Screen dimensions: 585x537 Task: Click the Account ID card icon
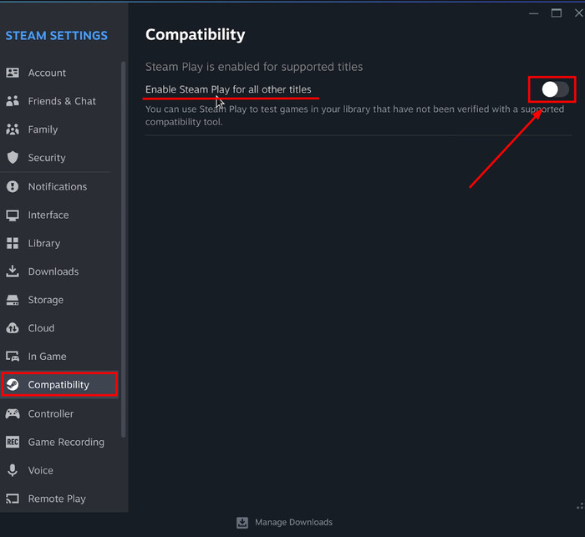pyautogui.click(x=13, y=73)
